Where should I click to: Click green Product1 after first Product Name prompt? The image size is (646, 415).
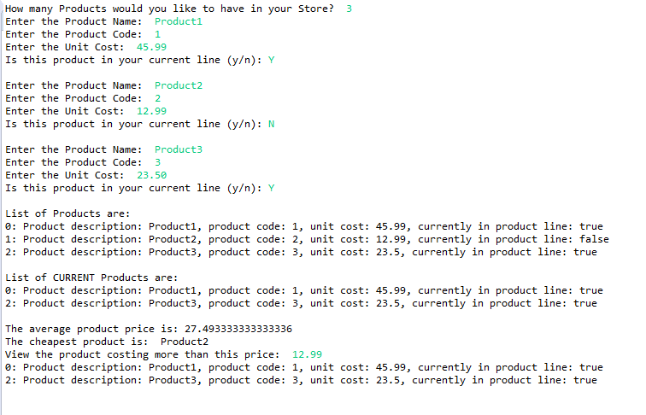tap(179, 21)
